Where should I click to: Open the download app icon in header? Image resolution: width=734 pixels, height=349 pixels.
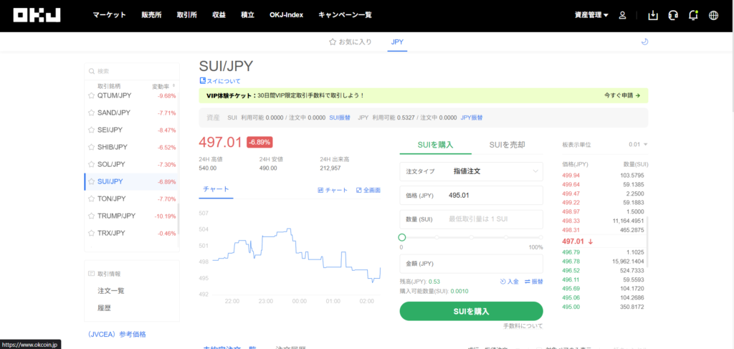pyautogui.click(x=652, y=15)
